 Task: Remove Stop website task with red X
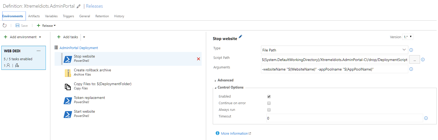pos(198,59)
